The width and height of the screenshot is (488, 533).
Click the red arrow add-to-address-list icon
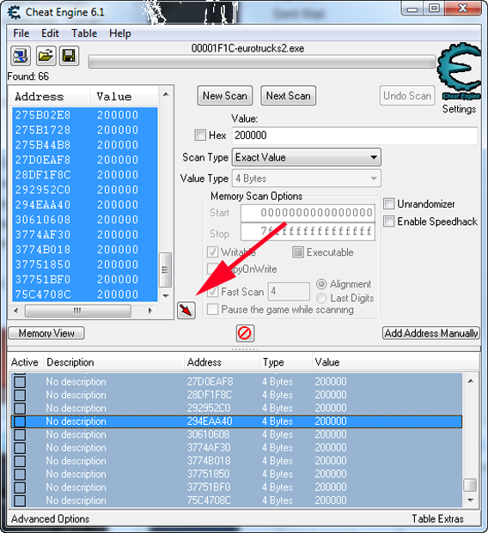click(186, 310)
